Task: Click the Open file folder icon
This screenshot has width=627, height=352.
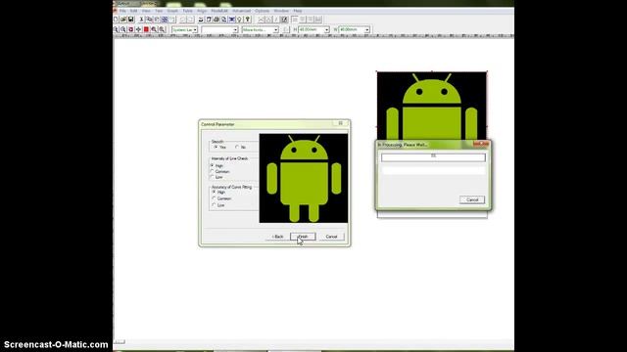Action: [123, 20]
